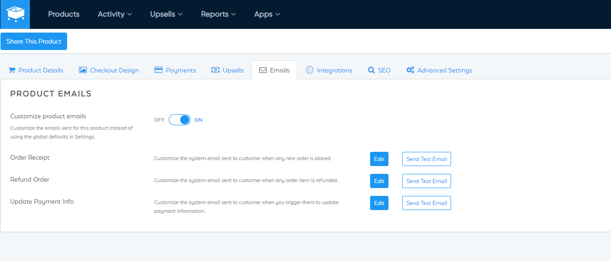Click the PRODUCT EMAILS heading
Image resolution: width=611 pixels, height=261 pixels.
coord(51,94)
